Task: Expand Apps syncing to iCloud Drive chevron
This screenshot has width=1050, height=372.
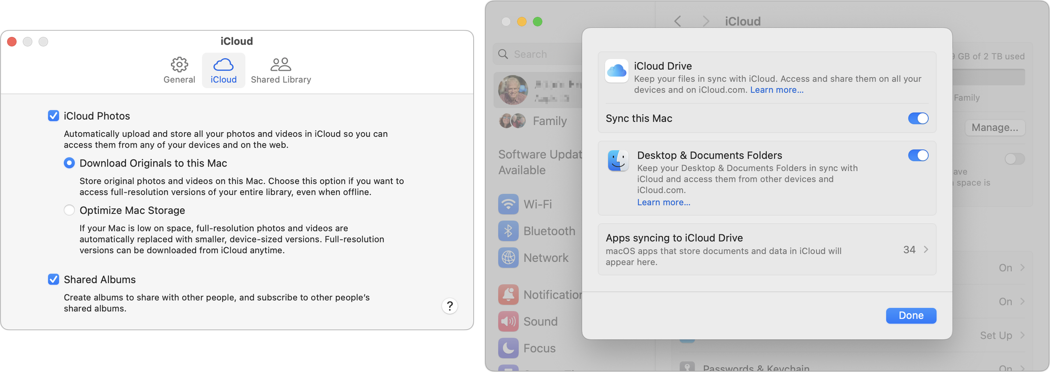Action: click(x=926, y=250)
